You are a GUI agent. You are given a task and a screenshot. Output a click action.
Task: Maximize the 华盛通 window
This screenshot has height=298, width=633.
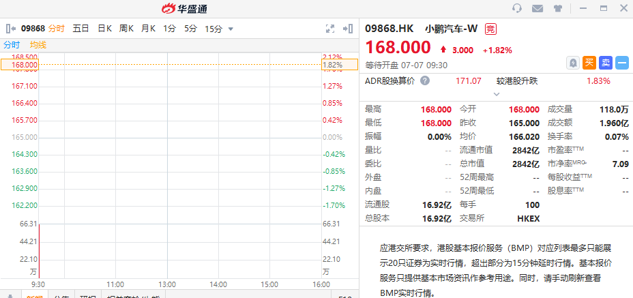[x=604, y=8]
